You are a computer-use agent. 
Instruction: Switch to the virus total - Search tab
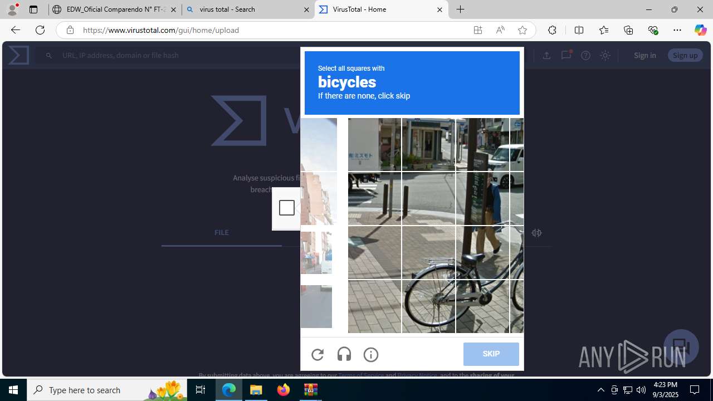click(x=248, y=9)
